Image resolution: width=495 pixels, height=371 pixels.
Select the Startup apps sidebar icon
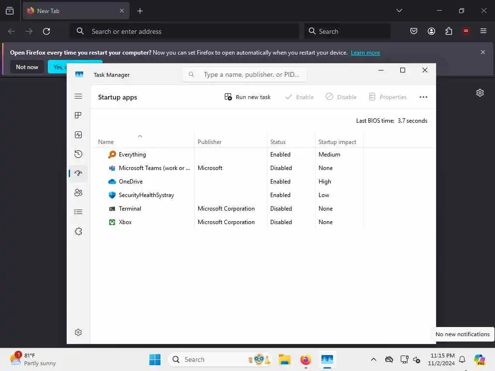coord(78,173)
